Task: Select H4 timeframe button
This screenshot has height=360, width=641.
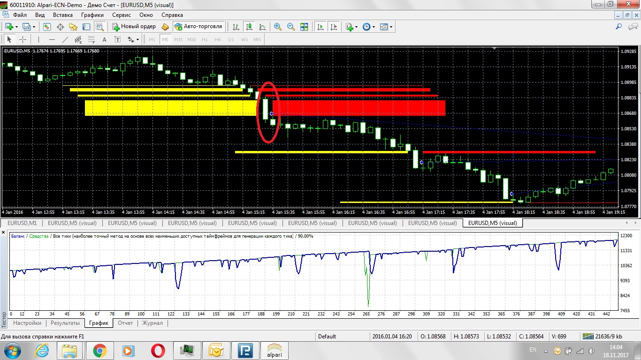Action: click(218, 40)
